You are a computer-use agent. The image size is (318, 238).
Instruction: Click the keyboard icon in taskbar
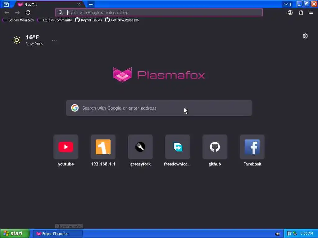pos(278,234)
